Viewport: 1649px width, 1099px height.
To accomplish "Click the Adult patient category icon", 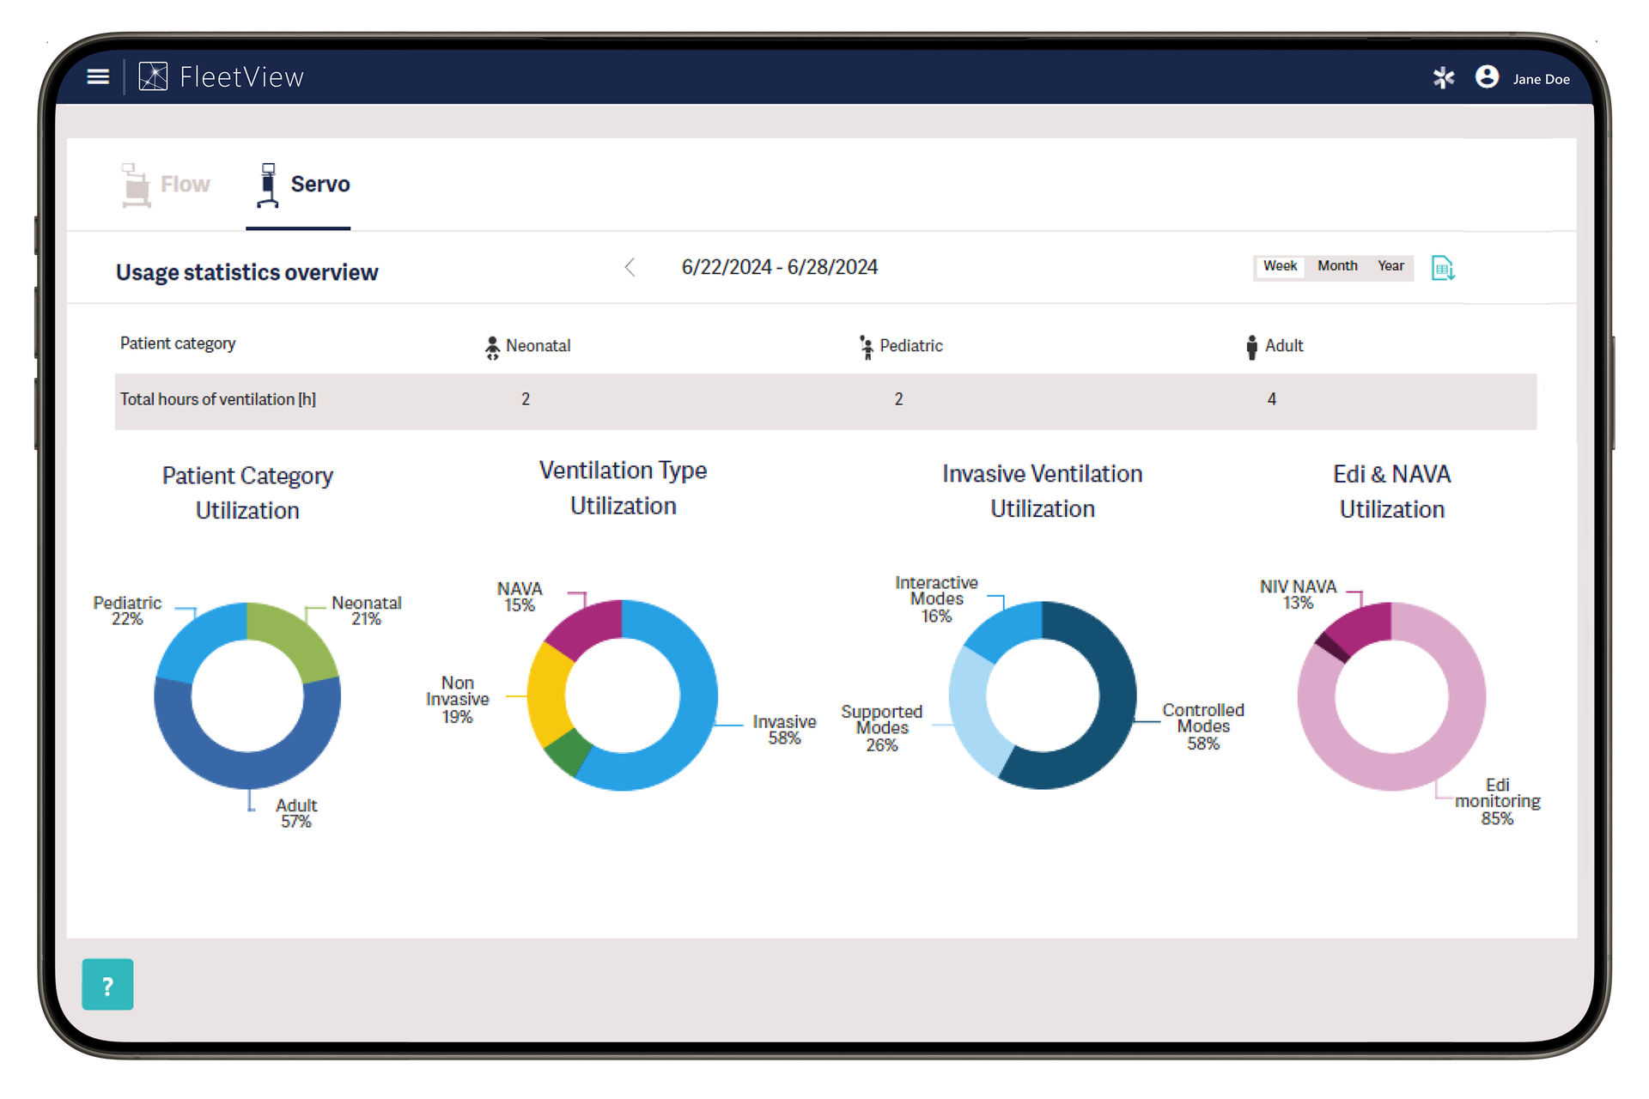I will point(1252,345).
